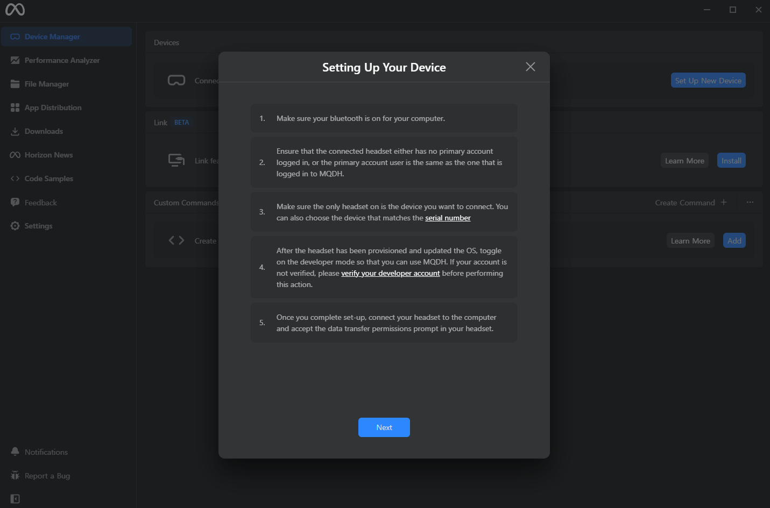Screen dimensions: 770x508
Task: Open the serial number link
Action: (x=448, y=218)
